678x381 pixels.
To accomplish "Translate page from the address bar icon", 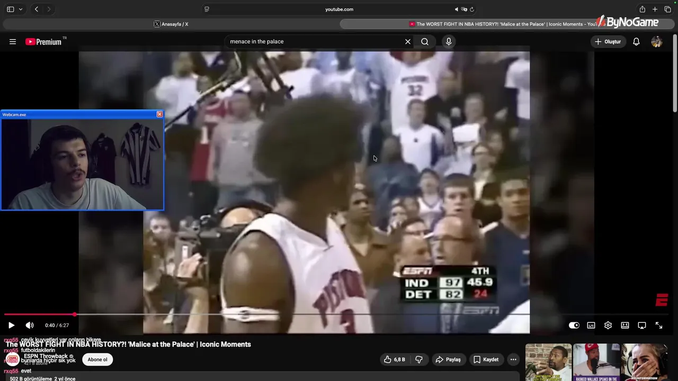I will click(464, 9).
